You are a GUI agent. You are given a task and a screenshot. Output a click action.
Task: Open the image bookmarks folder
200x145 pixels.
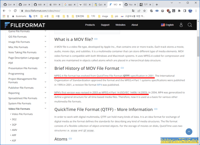tap(103, 16)
